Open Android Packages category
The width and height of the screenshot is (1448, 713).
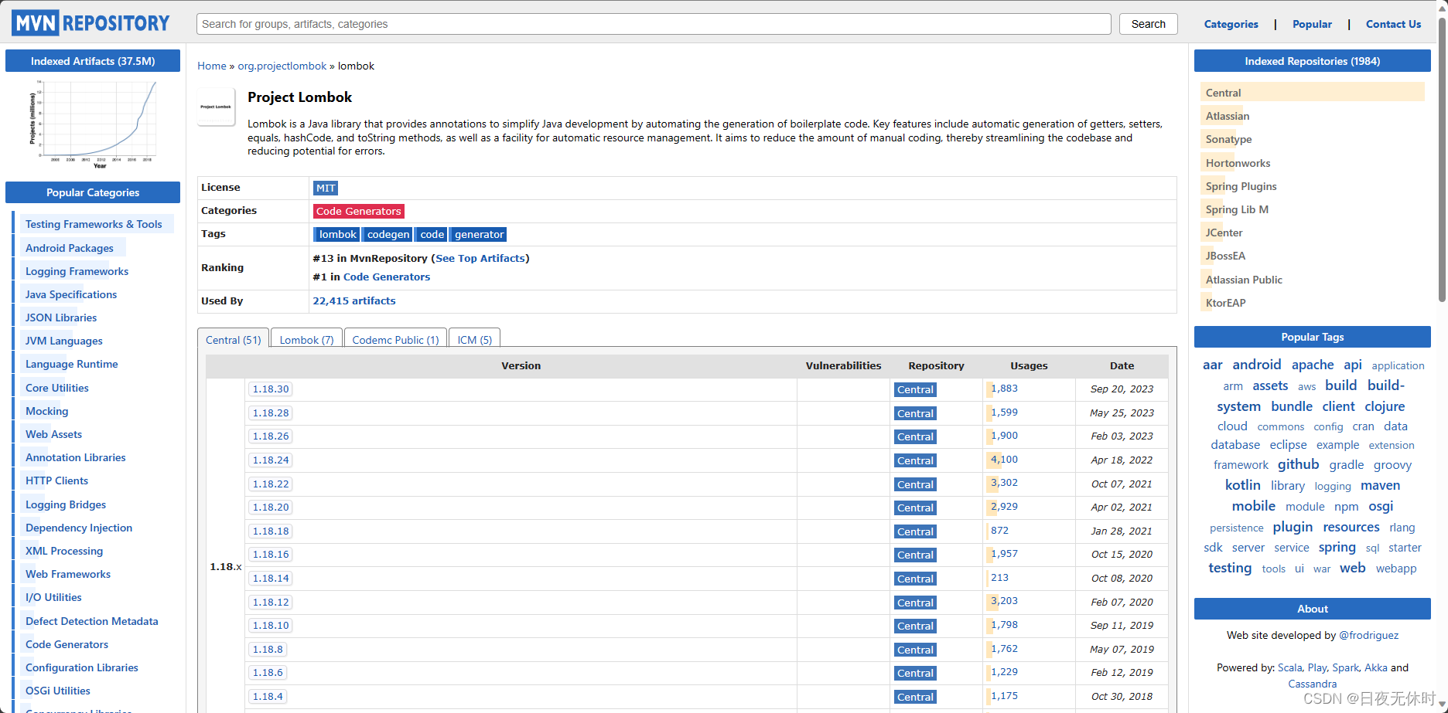coord(70,248)
